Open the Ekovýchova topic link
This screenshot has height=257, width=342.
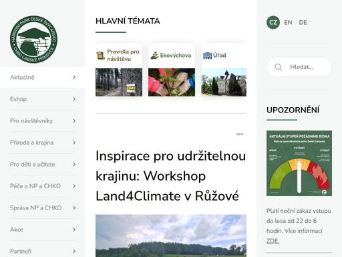(x=176, y=56)
